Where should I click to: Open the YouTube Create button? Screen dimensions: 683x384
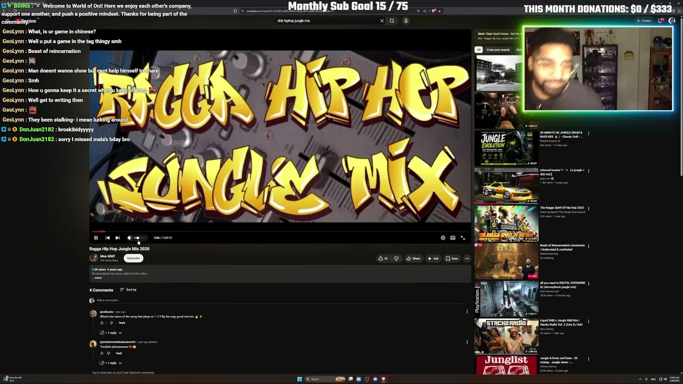(x=644, y=21)
